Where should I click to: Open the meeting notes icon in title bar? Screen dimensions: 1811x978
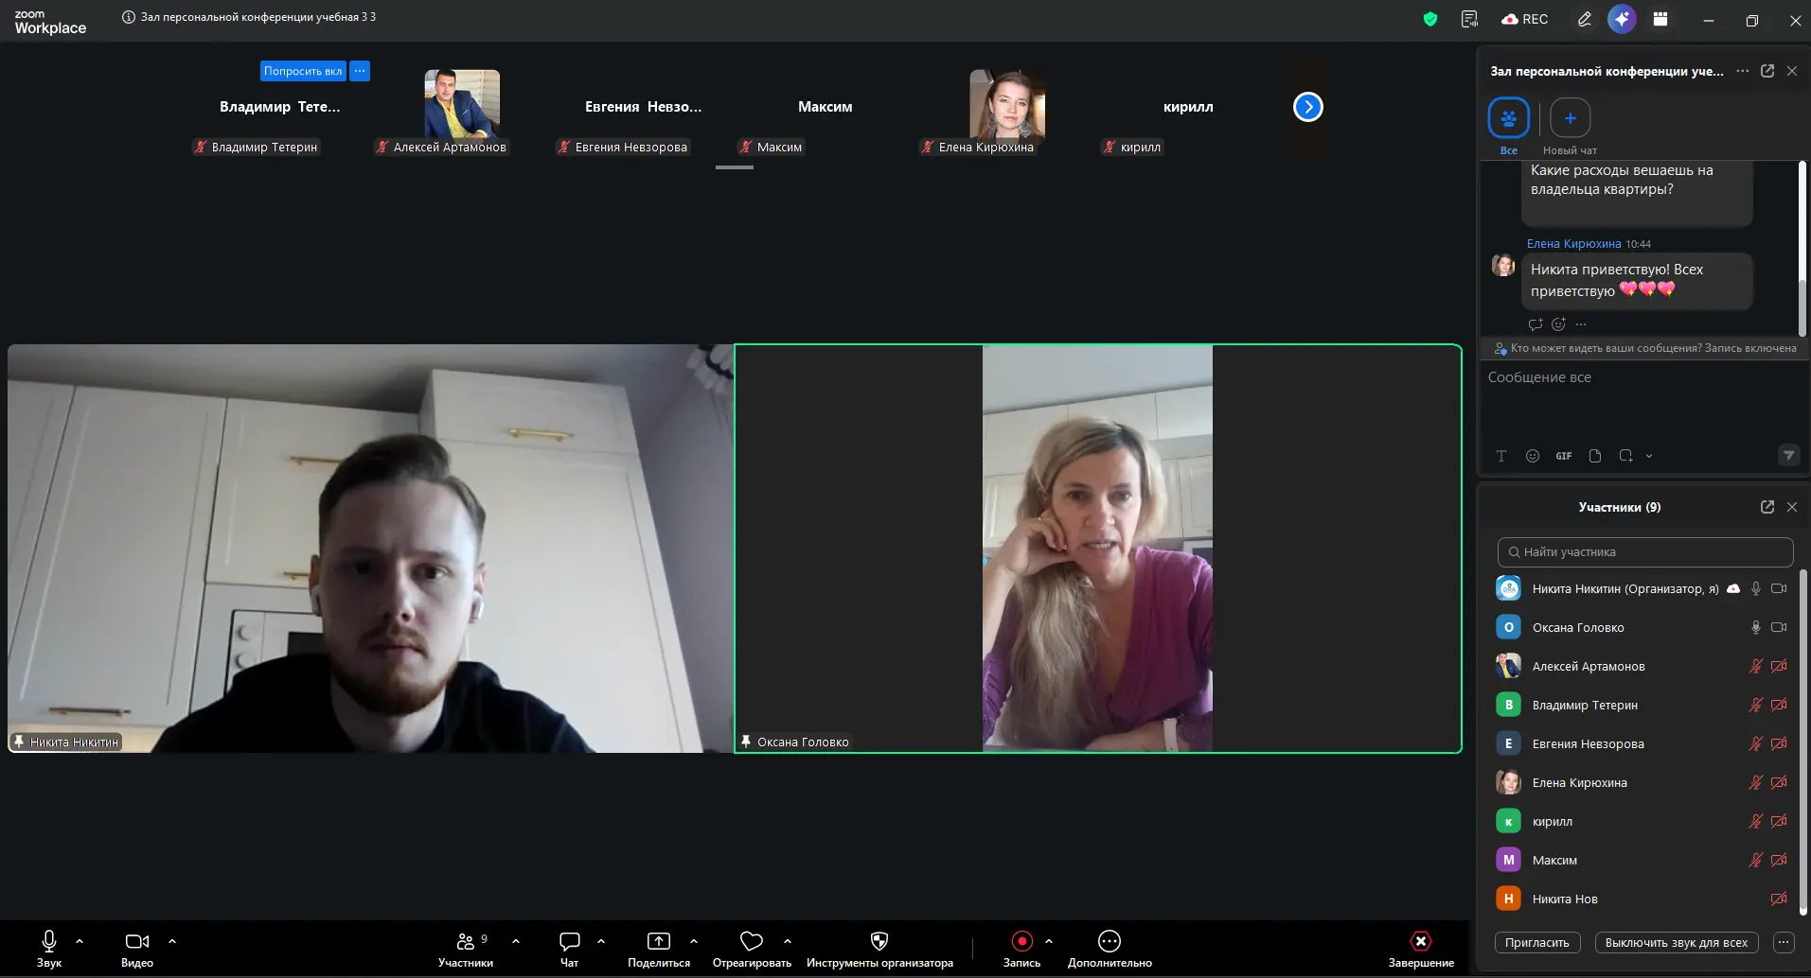click(x=1469, y=19)
